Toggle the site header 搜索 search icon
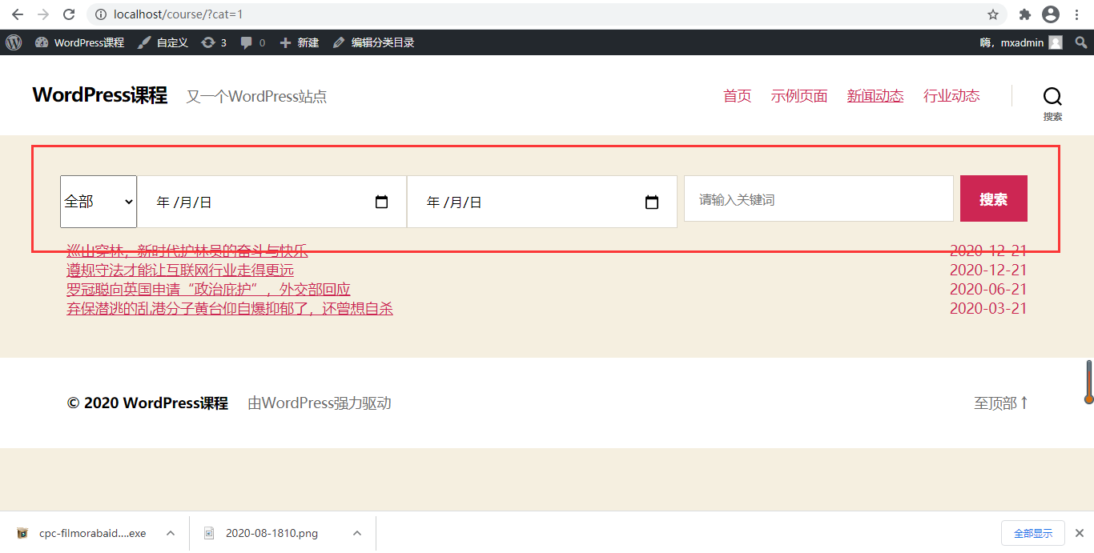The width and height of the screenshot is (1094, 553). tap(1052, 103)
